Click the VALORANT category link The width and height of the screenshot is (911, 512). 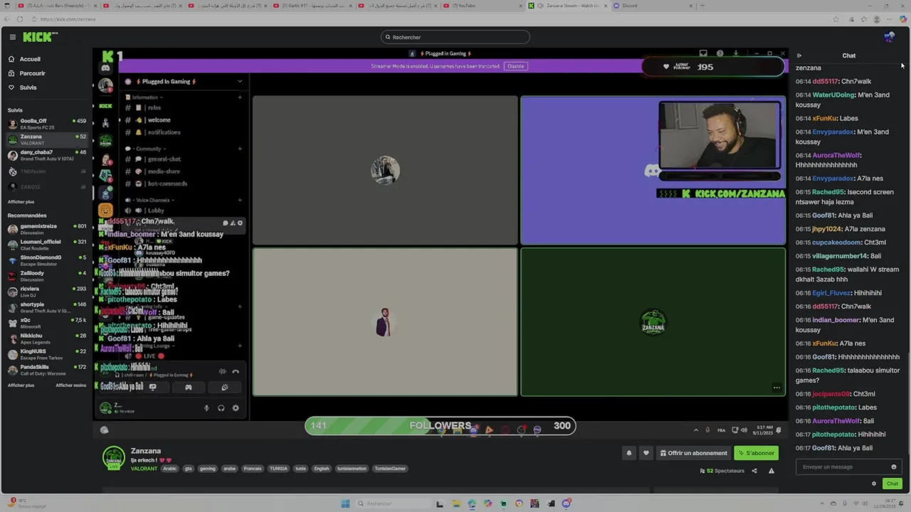coord(144,469)
